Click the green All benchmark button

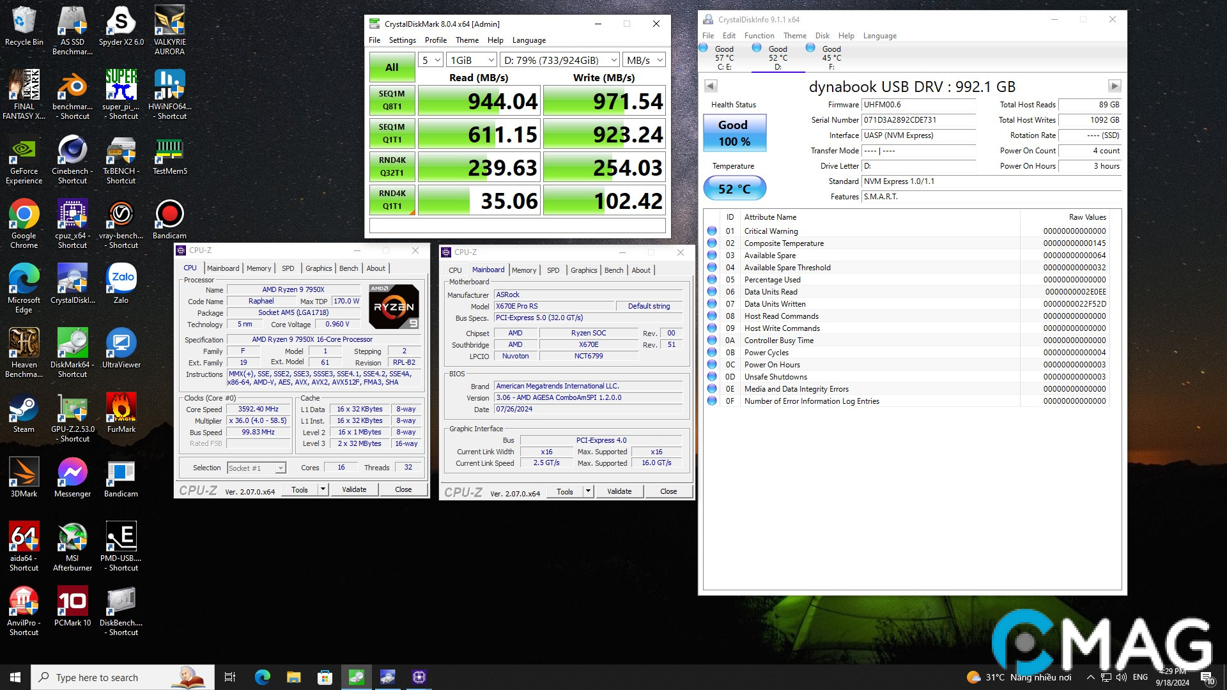coord(392,67)
